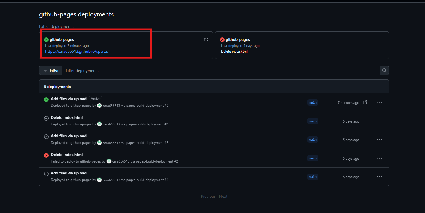Screen dimensions: 425x213
Task: Click 'Latest deployments' label
Action: 56,26
